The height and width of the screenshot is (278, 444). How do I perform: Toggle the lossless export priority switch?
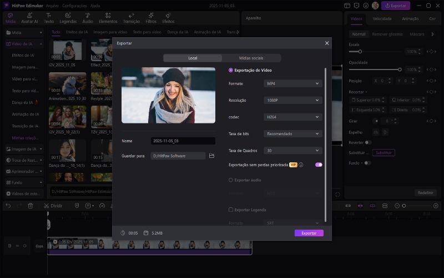(x=319, y=165)
